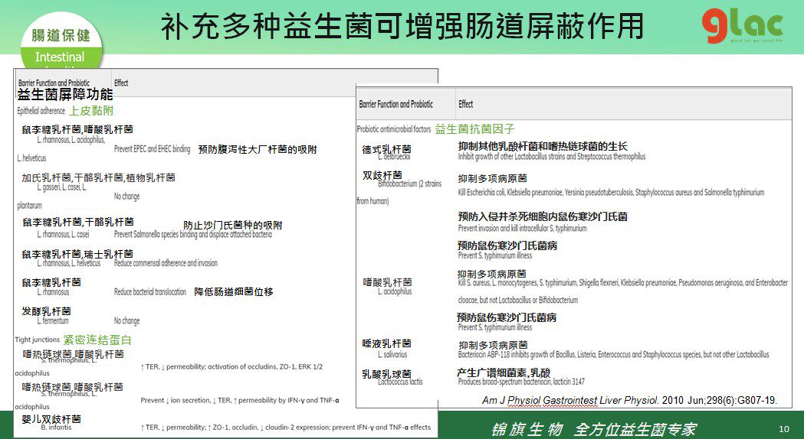
Task: Click the 双歧杆菌 entry in right table
Action: point(382,175)
